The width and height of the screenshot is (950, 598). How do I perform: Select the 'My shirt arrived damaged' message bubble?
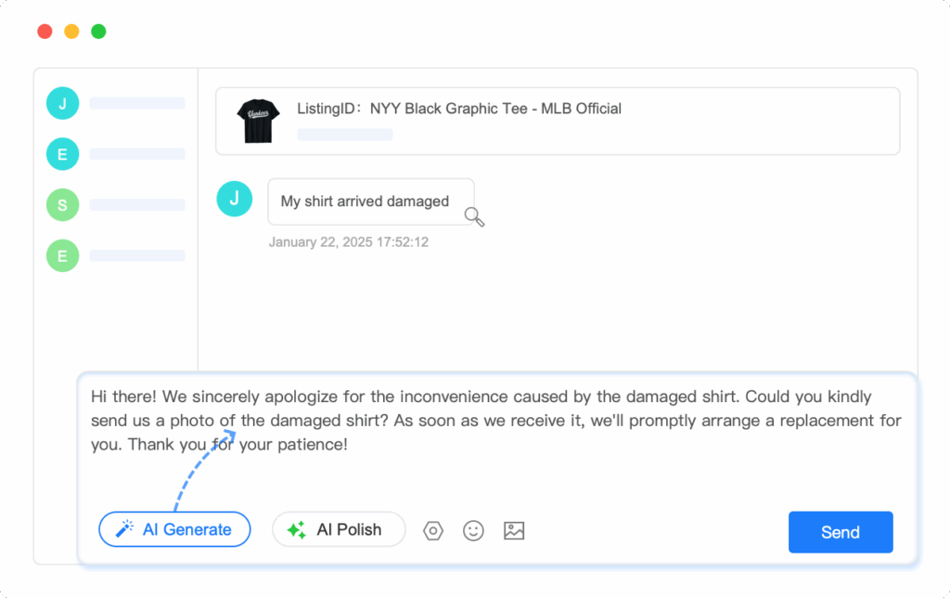click(369, 201)
